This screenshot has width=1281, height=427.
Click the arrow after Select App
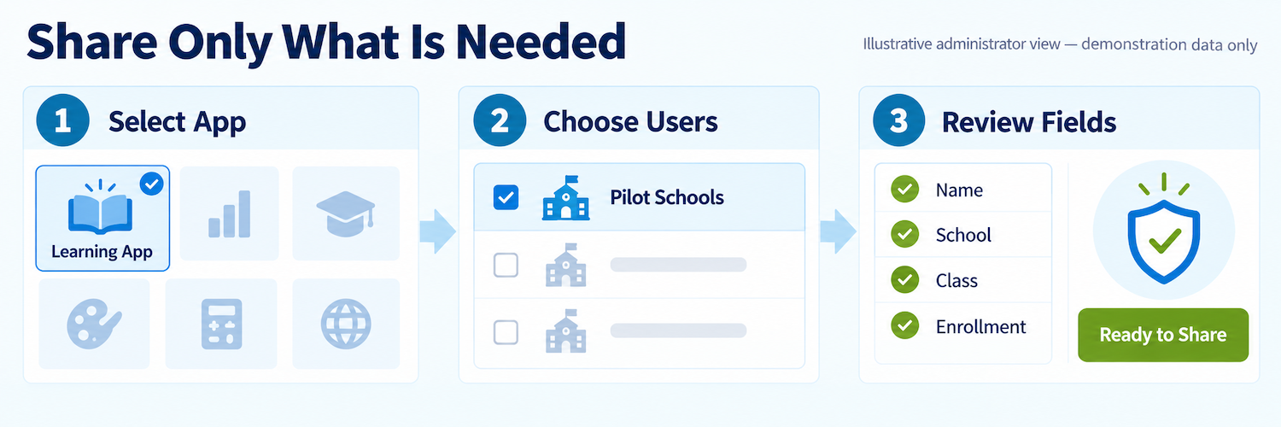click(x=438, y=231)
